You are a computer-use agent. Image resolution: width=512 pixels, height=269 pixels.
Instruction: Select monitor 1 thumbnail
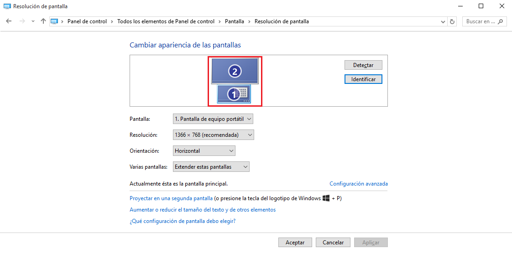234,94
